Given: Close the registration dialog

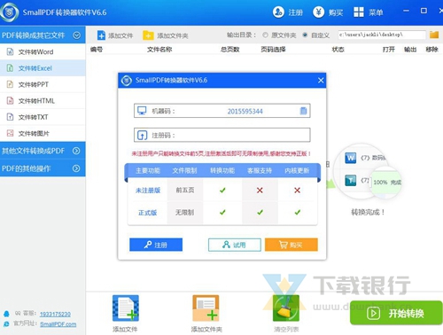Looking at the screenshot, I should tap(321, 81).
